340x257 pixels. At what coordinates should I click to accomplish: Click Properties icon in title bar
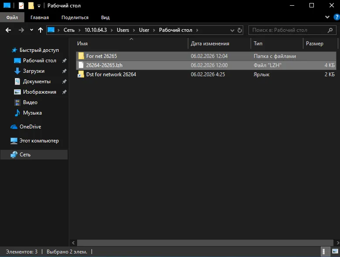(x=21, y=6)
